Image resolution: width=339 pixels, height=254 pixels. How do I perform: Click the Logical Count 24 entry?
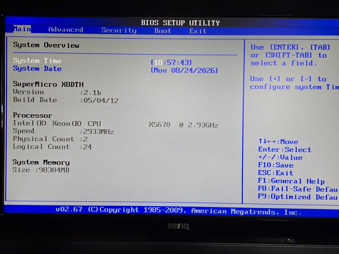pos(52,147)
